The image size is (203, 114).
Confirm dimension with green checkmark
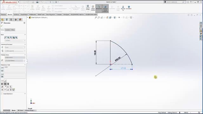click(x=2, y=26)
